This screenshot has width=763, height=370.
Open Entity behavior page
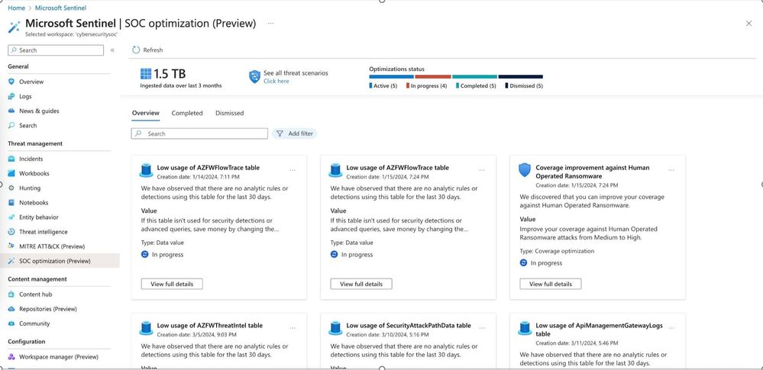(x=38, y=217)
